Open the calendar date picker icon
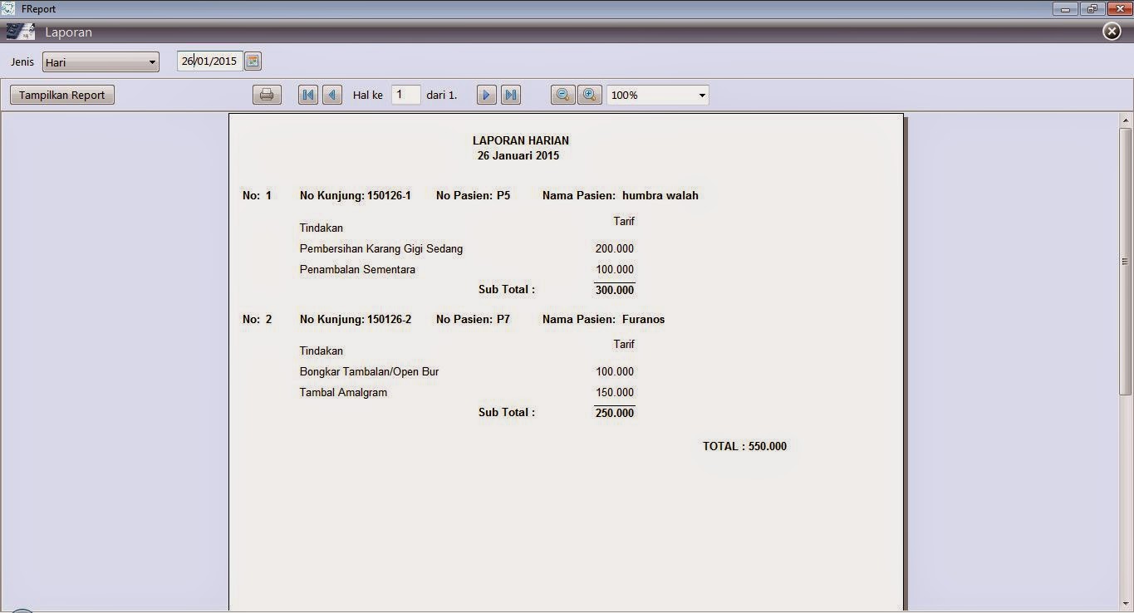The height and width of the screenshot is (613, 1134). [253, 60]
